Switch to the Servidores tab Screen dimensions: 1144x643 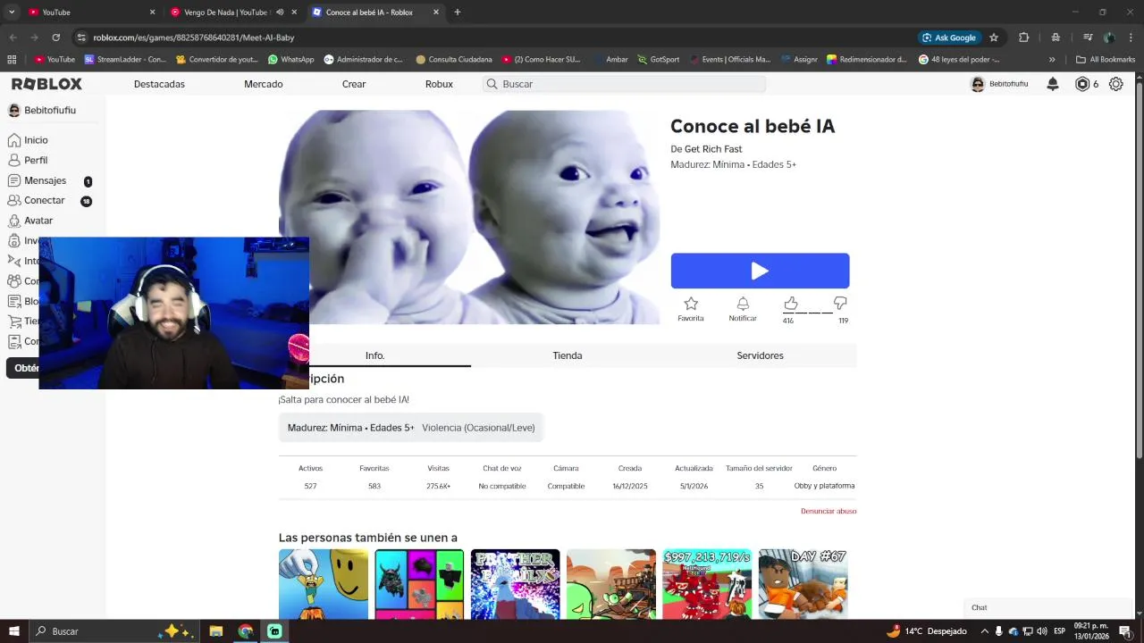pos(760,355)
